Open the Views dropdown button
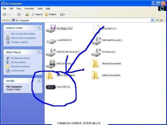 (x=62, y=14)
